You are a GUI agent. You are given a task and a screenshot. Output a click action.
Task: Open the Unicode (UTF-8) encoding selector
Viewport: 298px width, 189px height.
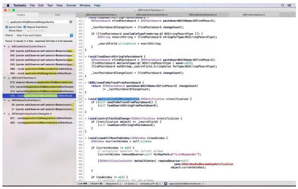(150, 184)
